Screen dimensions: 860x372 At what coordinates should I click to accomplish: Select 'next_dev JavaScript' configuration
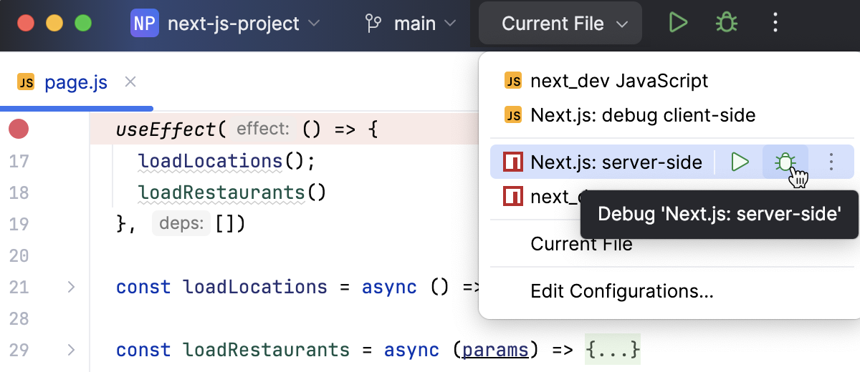[x=618, y=81]
